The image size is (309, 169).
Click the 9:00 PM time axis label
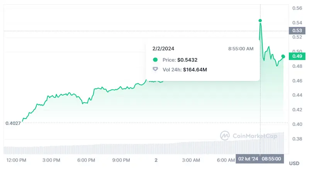121,159
